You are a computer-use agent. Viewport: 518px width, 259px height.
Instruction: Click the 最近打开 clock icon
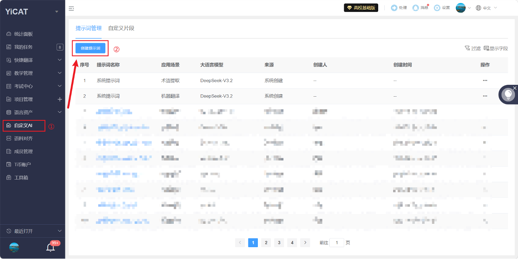point(9,231)
